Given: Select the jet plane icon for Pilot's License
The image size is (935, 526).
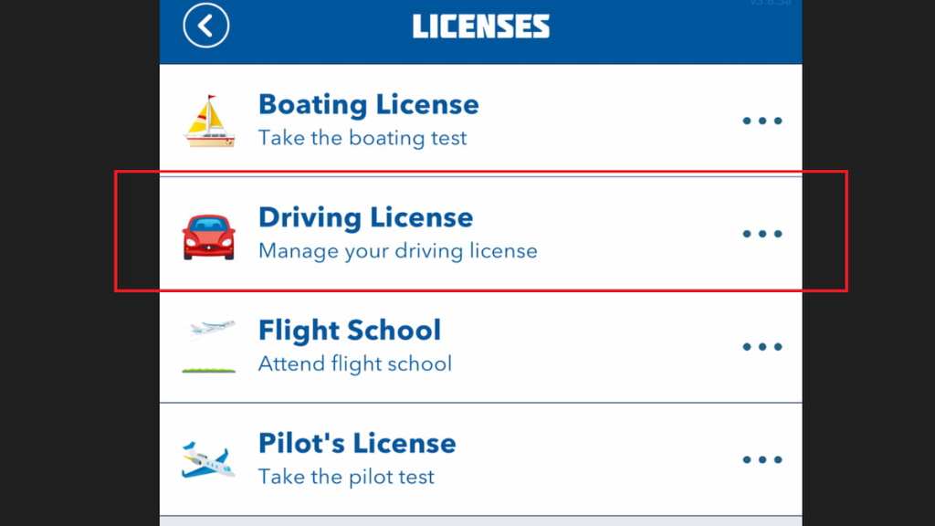Looking at the screenshot, I should [208, 458].
